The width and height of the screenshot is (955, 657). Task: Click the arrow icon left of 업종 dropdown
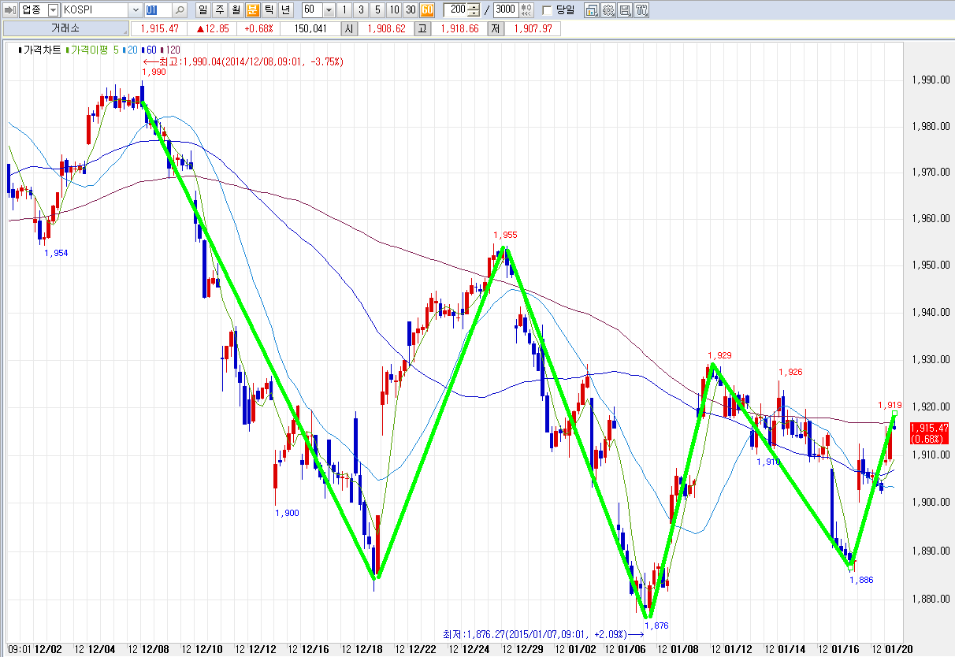(x=9, y=10)
